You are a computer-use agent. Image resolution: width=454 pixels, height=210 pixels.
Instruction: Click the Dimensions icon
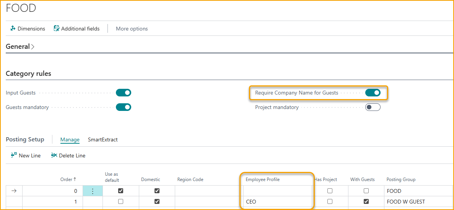13,29
